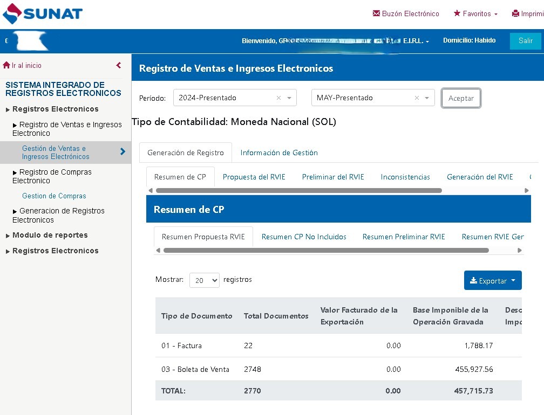Open Gestion de Compras link
Viewport: 544px width, 415px height.
pos(54,196)
